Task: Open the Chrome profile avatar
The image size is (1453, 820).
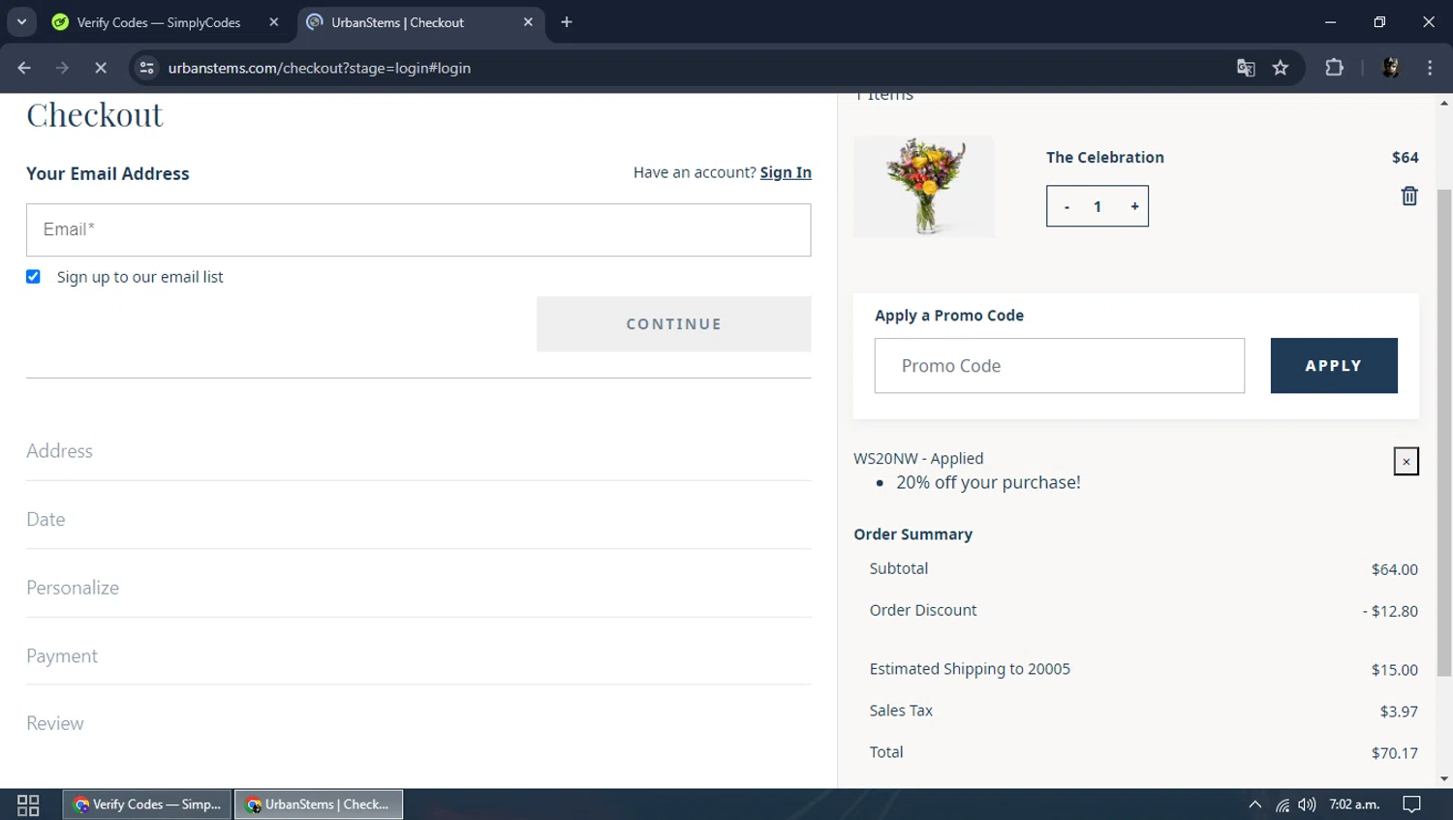Action: tap(1391, 68)
